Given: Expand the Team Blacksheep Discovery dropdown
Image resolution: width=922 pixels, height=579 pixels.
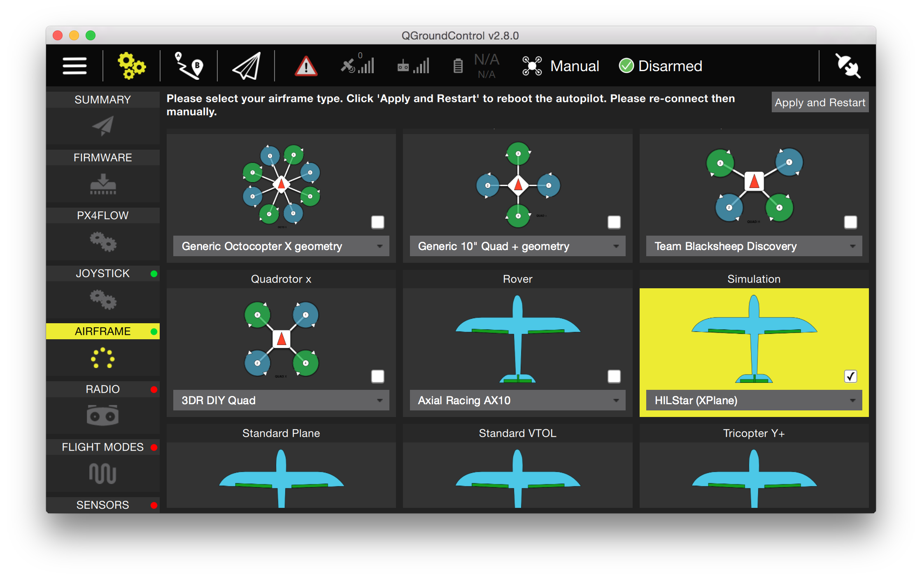Looking at the screenshot, I should pos(754,246).
